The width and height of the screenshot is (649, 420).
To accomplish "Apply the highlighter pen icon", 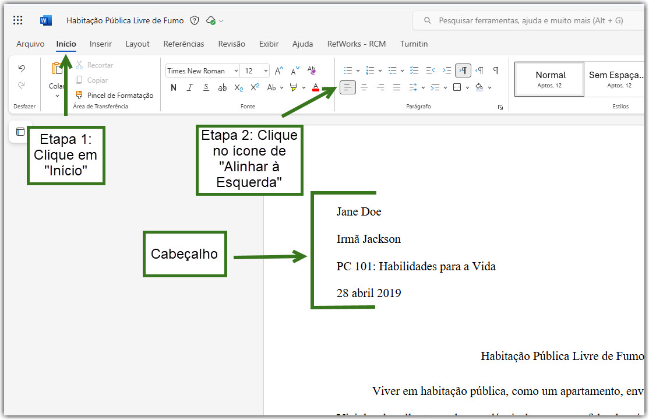I will pos(294,87).
